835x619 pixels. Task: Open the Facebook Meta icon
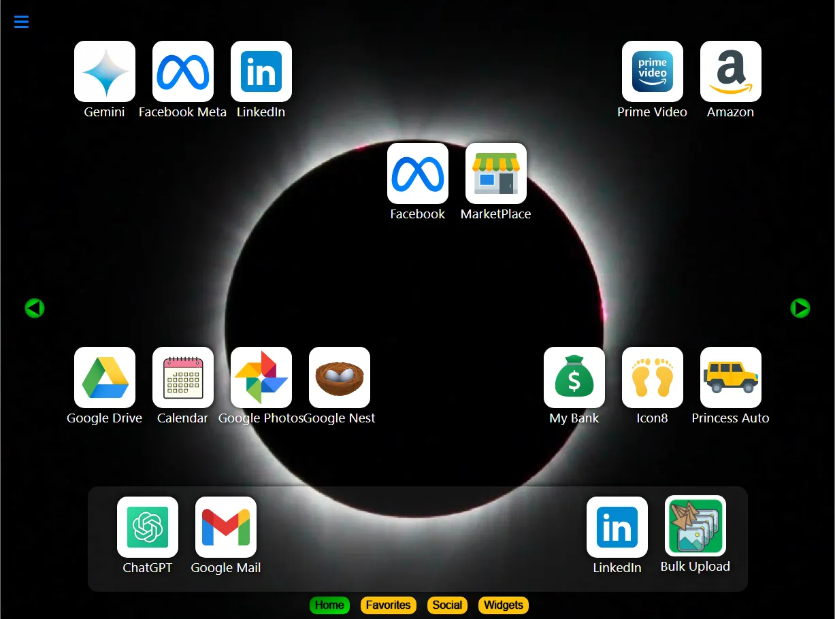tap(183, 71)
